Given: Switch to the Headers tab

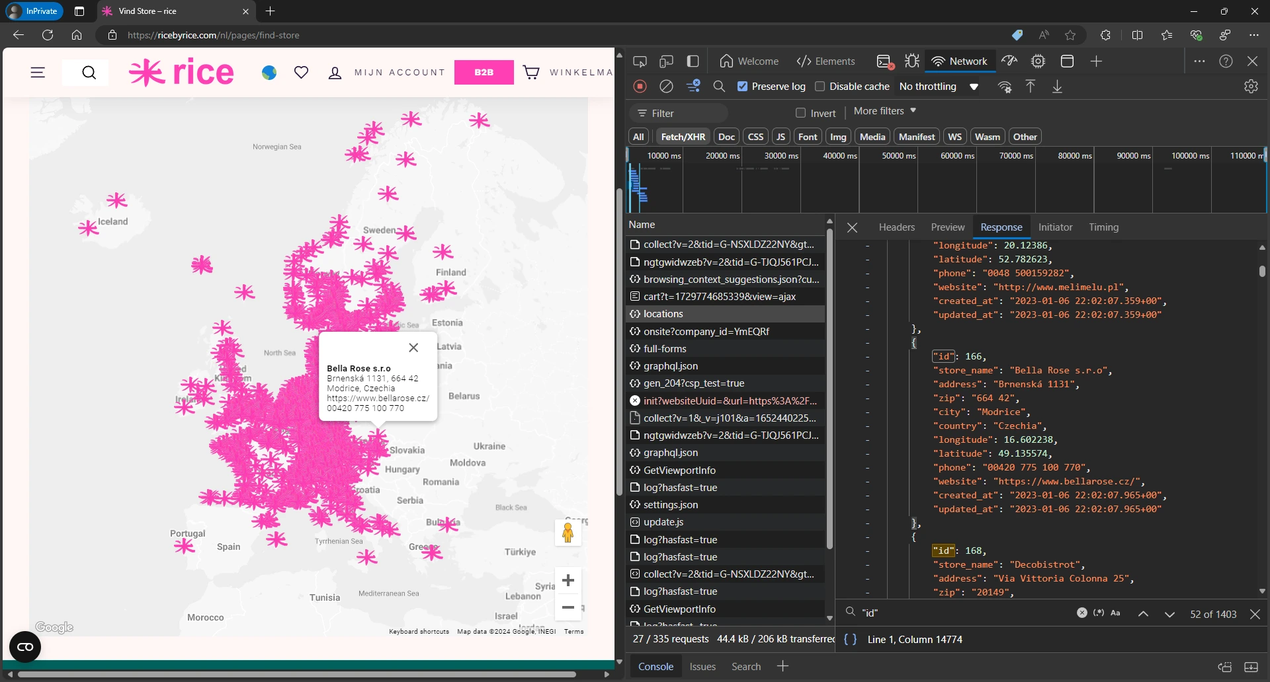Looking at the screenshot, I should tap(896, 227).
